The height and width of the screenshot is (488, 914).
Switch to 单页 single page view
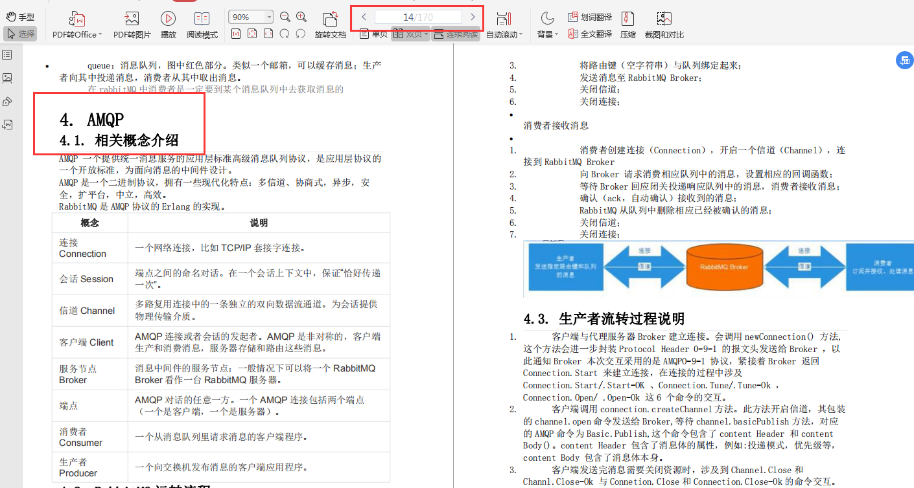(x=373, y=34)
